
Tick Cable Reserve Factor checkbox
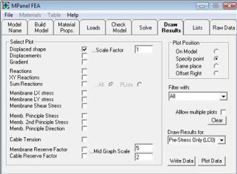pos(84,156)
